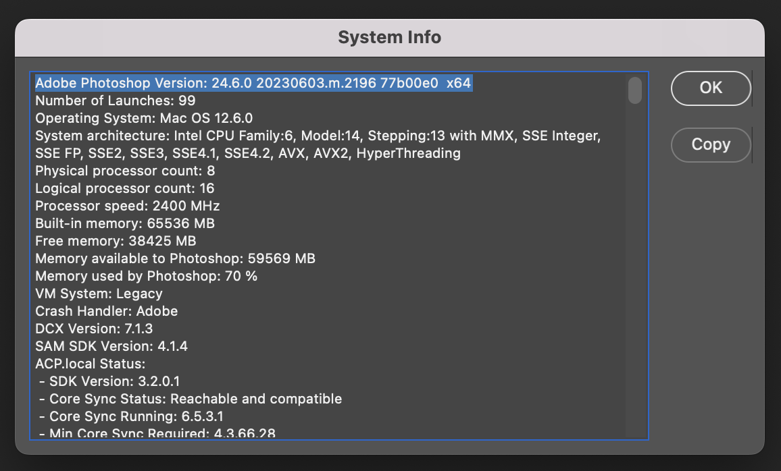Screen dimensions: 781x471
Task: Click the OK button
Action: 710,88
